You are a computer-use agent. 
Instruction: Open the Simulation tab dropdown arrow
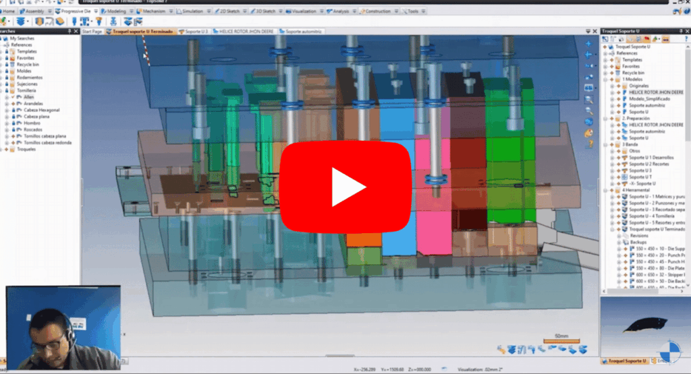point(209,11)
